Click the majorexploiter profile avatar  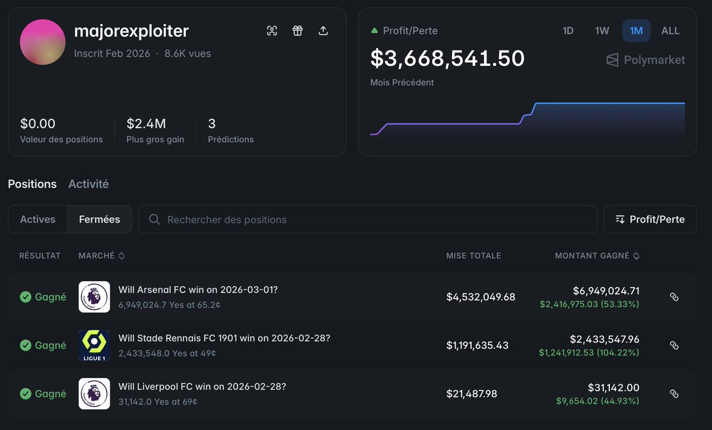(43, 42)
